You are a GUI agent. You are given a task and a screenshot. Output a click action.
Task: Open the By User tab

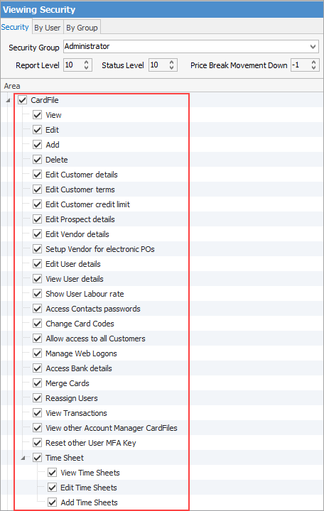pos(48,28)
